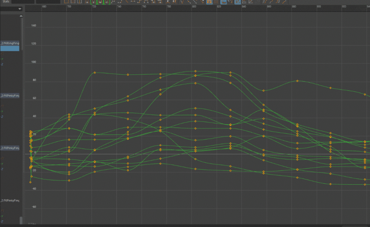
Task: Set Plateau tangents on selected keys
Action: pos(147,2)
